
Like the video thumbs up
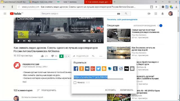(42, 56)
